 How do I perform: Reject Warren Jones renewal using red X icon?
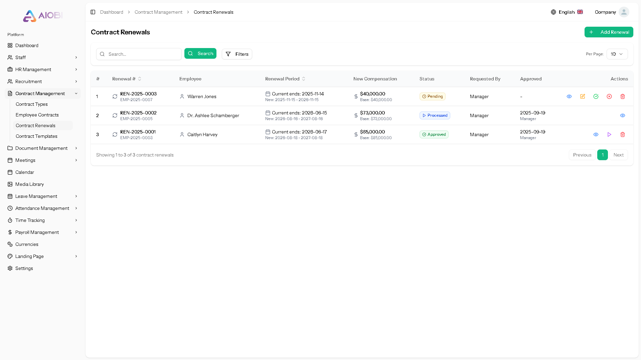pyautogui.click(x=609, y=96)
